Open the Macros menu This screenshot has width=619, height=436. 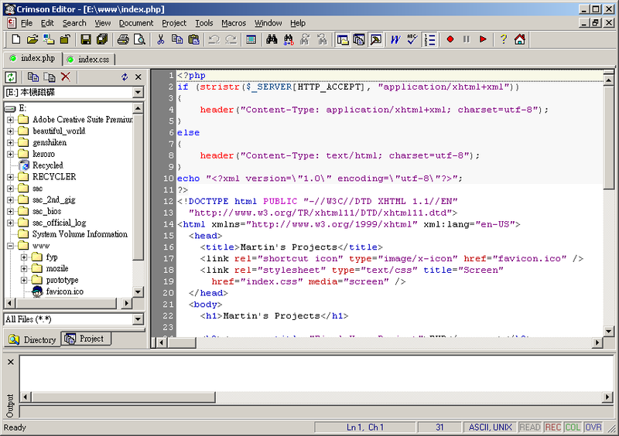pos(234,23)
